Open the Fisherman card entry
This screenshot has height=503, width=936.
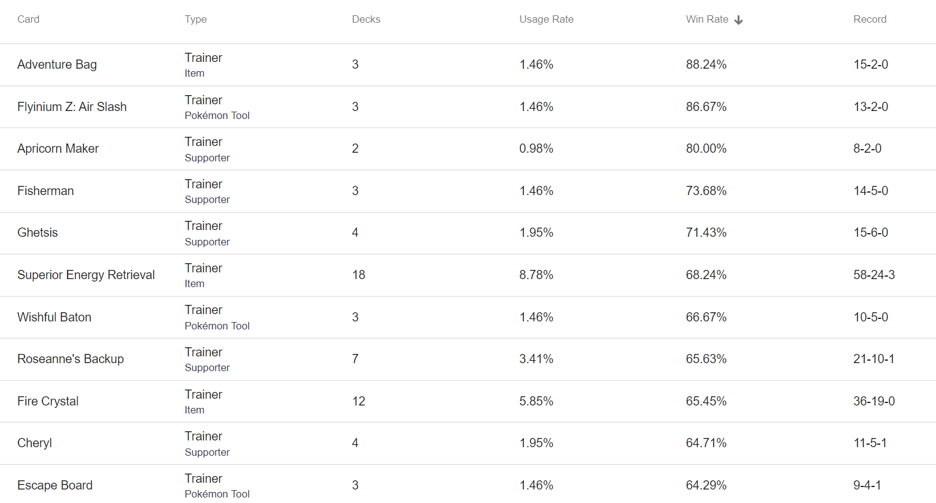[45, 191]
